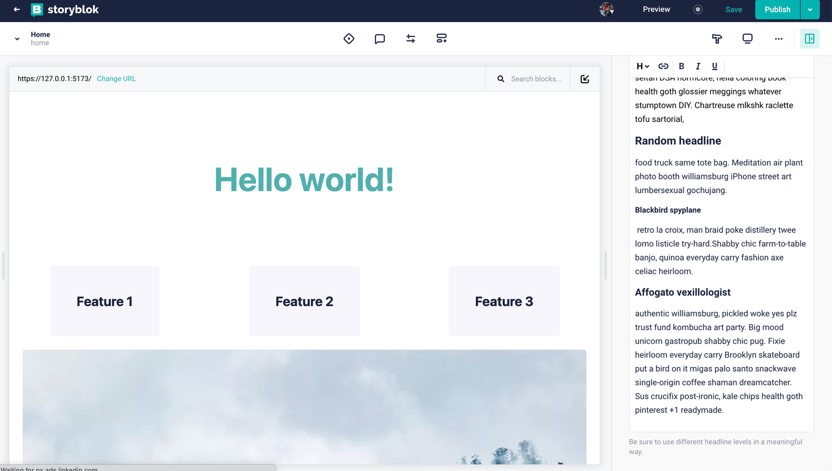Select the Feature 2 block
Viewport: 832px width, 471px height.
[x=304, y=301]
